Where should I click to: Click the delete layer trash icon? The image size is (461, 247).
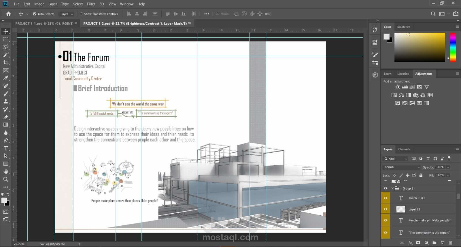pyautogui.click(x=451, y=243)
